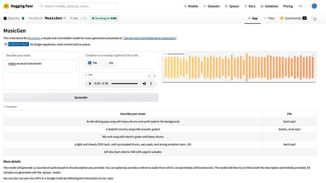Click the Generate button
The image size is (326, 183).
pos(81,97)
